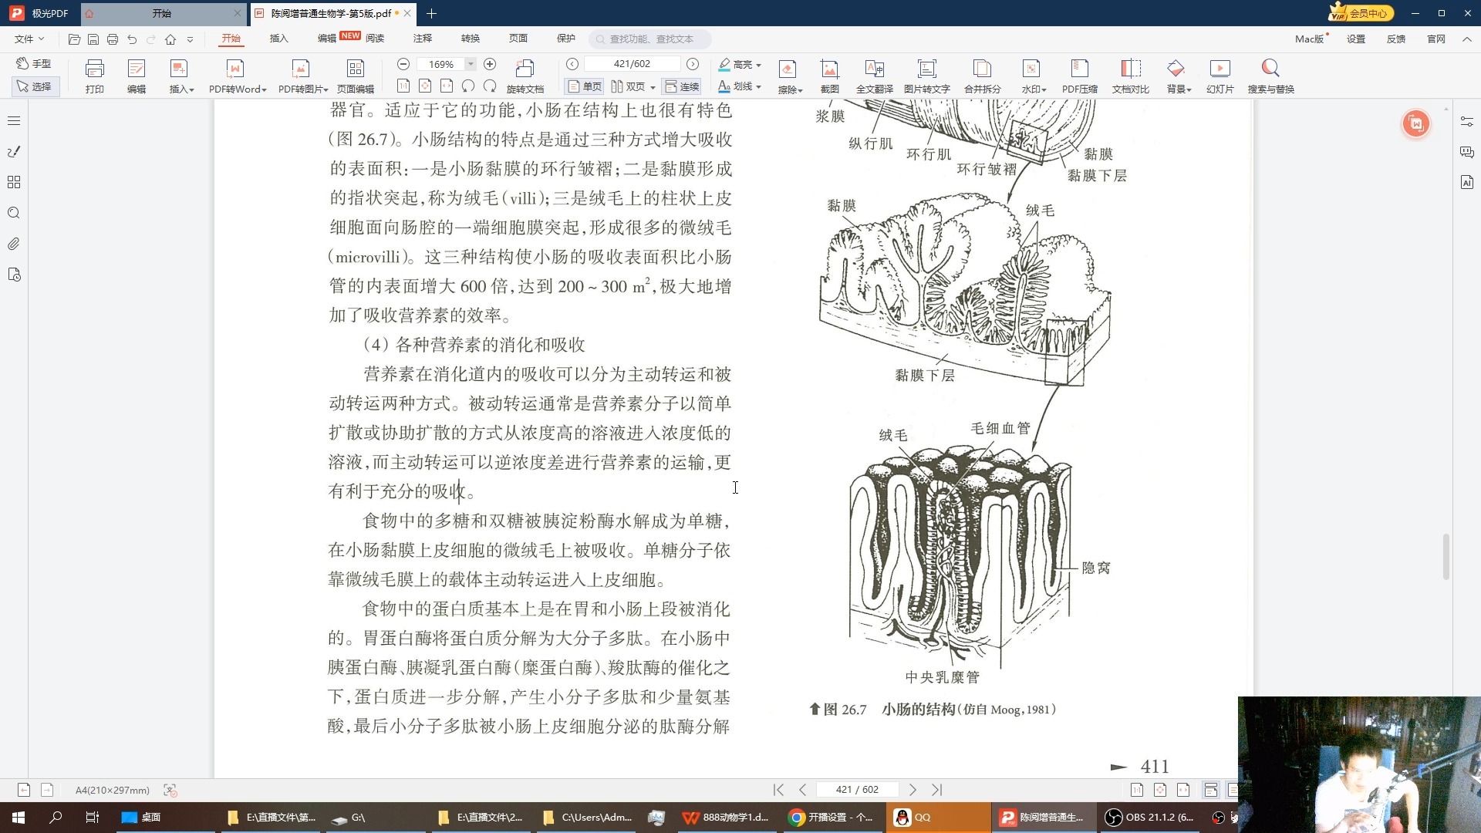Open 搜索与替换 search and replace
The height and width of the screenshot is (833, 1481).
(x=1270, y=75)
